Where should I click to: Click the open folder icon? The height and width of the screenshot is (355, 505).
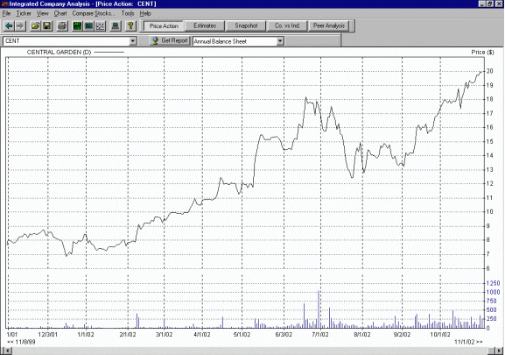[35, 25]
